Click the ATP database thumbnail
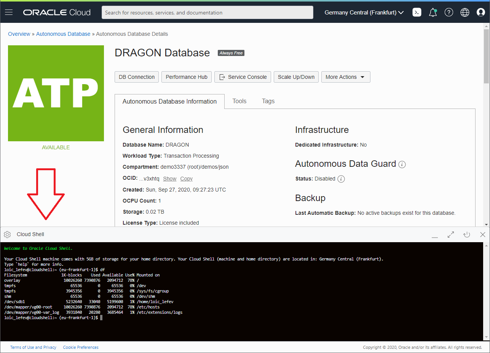This screenshot has height=353, width=490. click(56, 93)
